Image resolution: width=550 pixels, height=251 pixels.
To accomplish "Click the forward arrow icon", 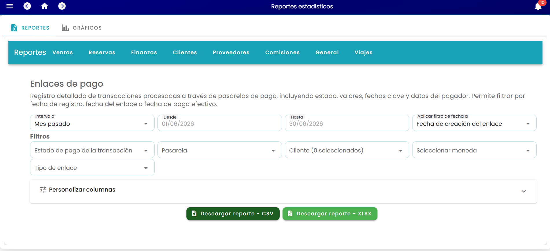I will [x=62, y=6].
